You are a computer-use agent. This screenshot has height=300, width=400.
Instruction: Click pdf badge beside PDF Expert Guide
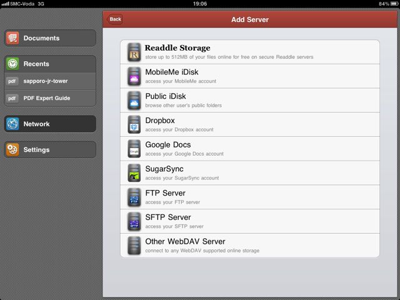(12, 98)
